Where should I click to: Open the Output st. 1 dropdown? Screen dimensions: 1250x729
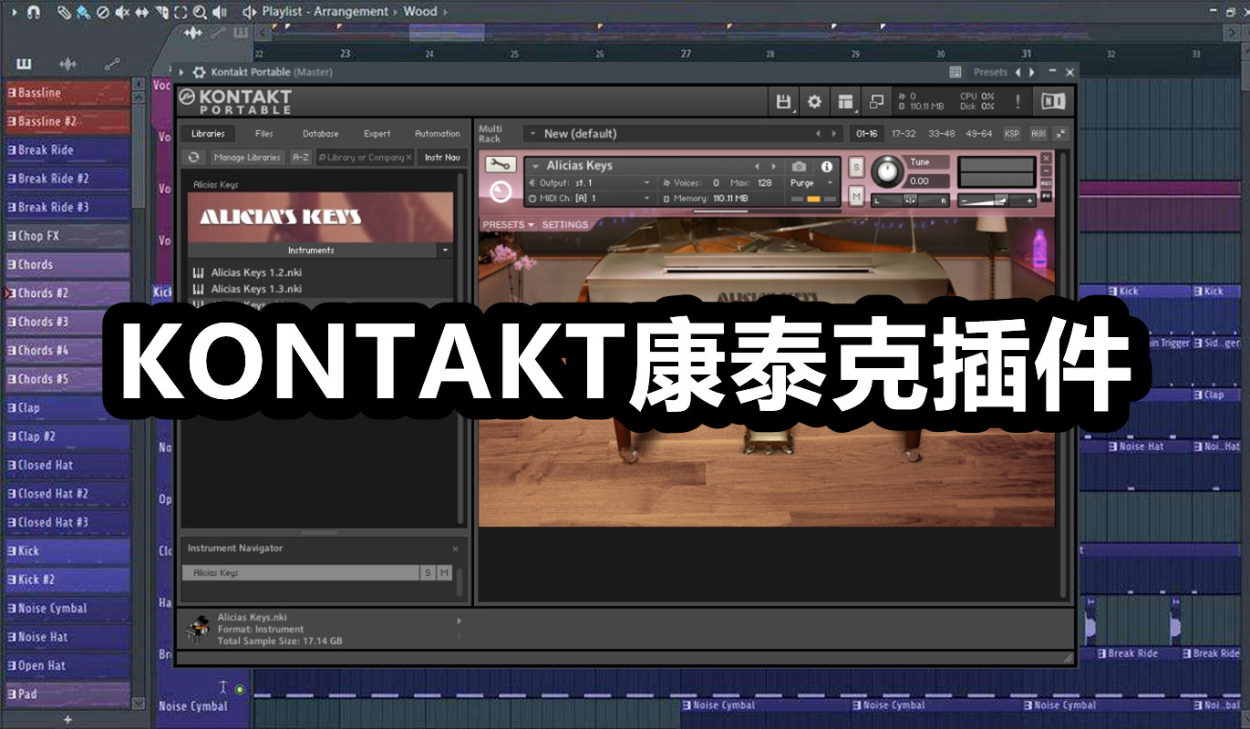[x=647, y=183]
